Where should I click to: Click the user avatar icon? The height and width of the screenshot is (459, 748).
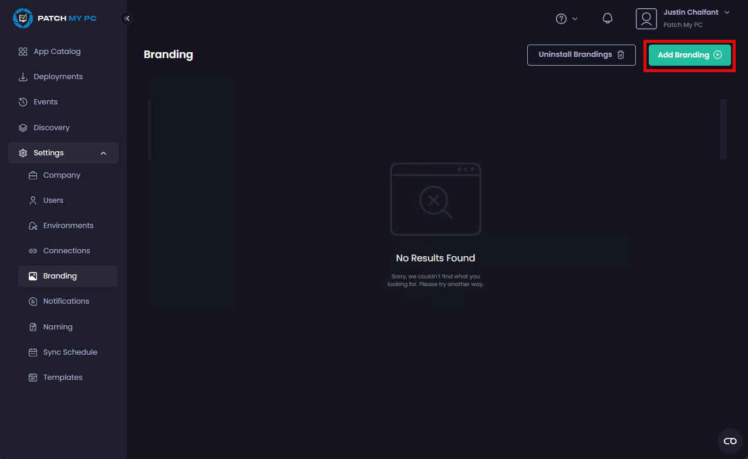tap(646, 19)
